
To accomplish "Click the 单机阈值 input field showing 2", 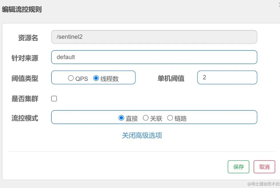I will click(227, 77).
